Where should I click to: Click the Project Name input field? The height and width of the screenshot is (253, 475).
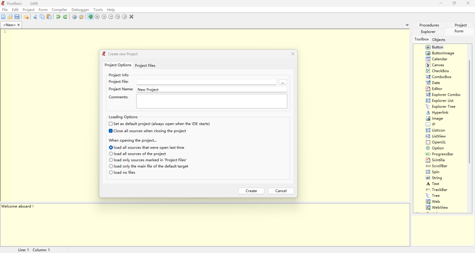click(211, 89)
